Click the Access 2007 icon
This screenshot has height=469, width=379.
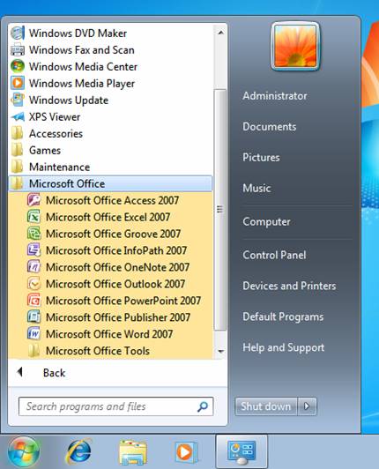tap(33, 200)
